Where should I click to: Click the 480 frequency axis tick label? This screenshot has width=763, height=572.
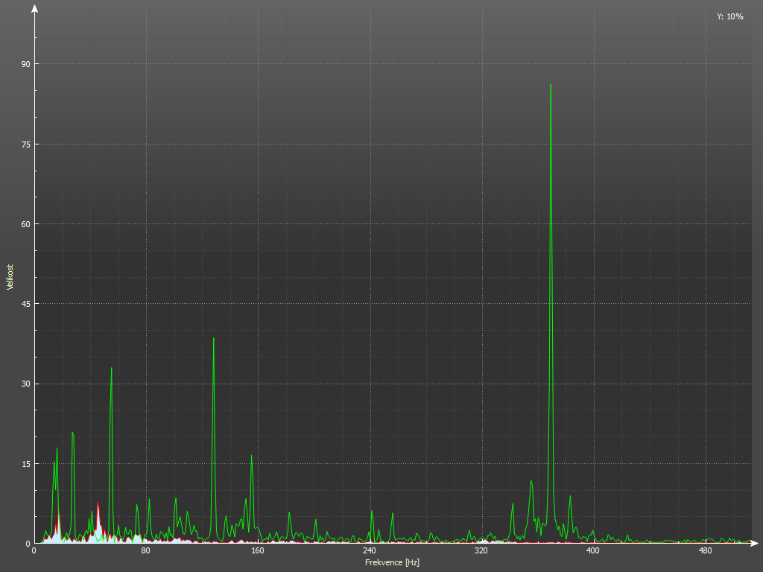point(705,551)
